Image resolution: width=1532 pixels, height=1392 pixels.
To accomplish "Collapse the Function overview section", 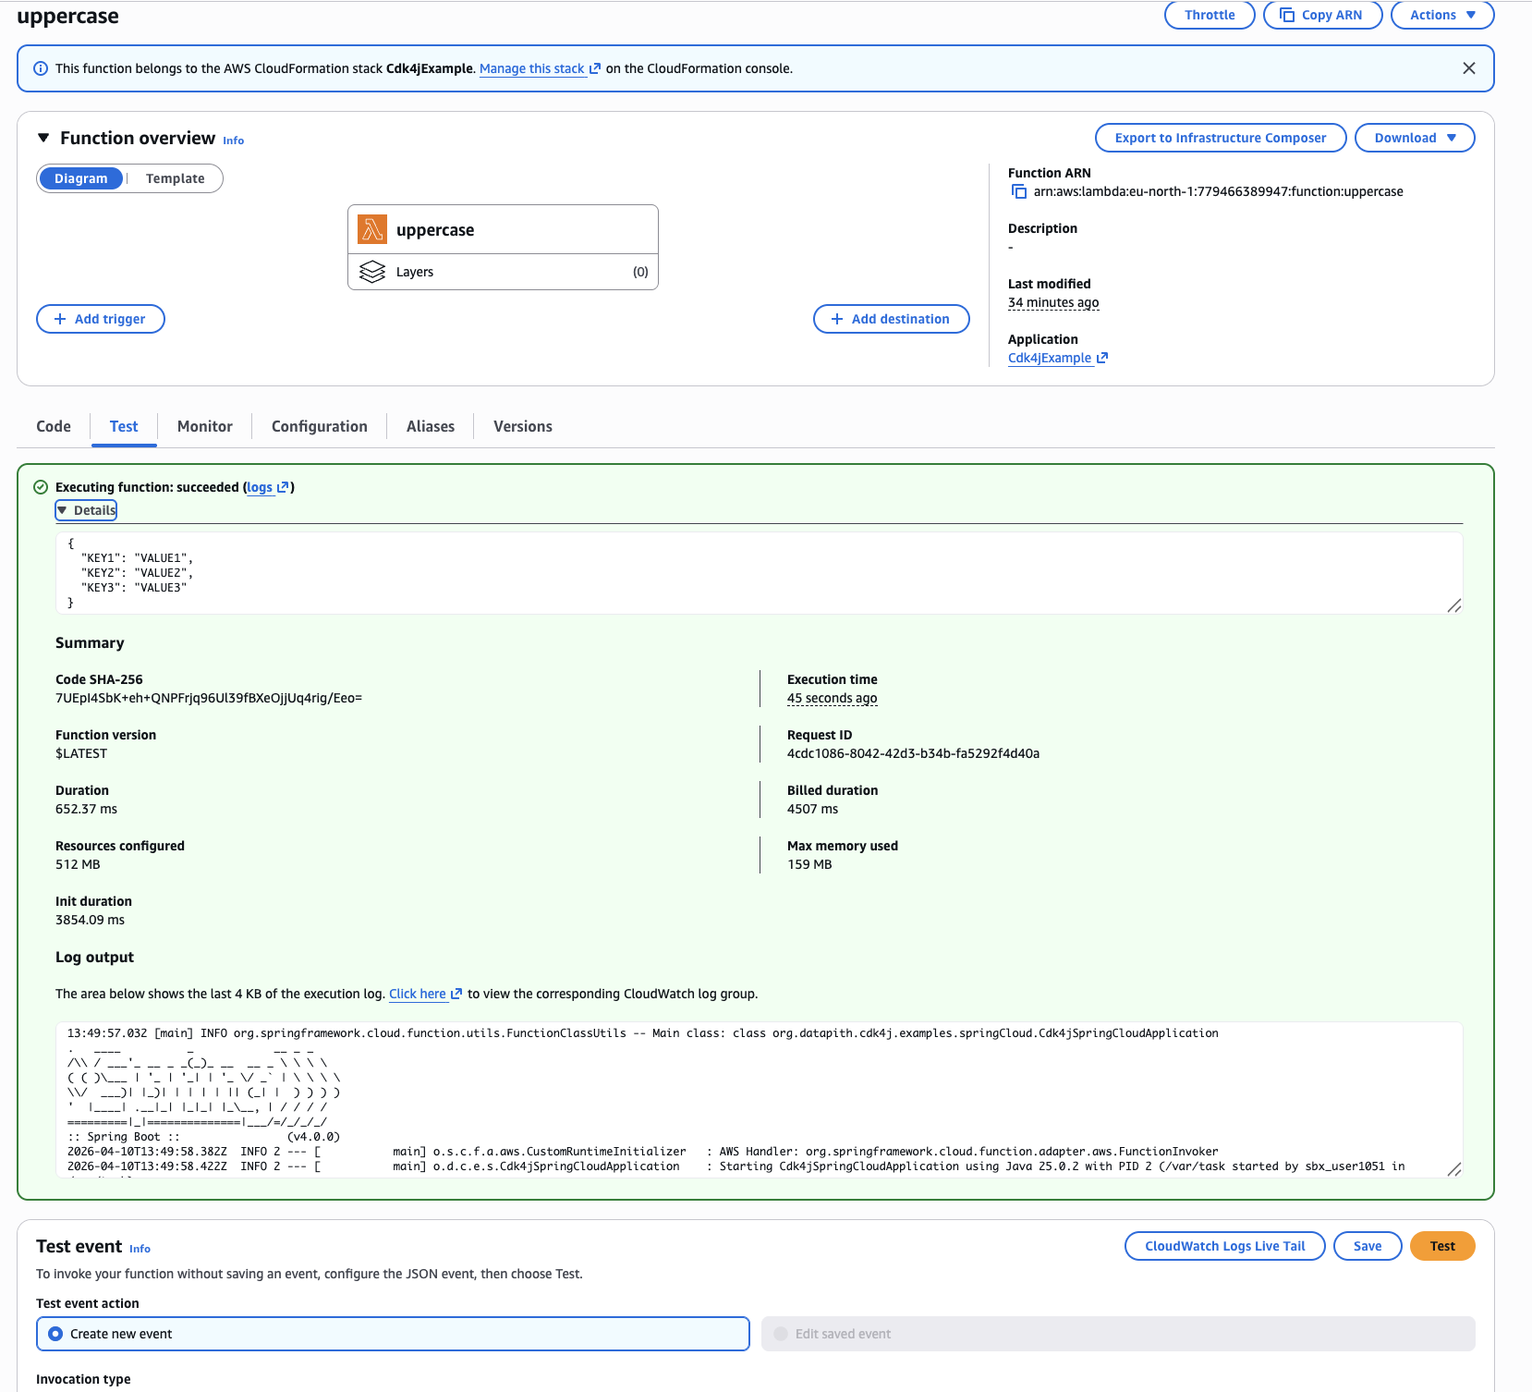I will 43,138.
